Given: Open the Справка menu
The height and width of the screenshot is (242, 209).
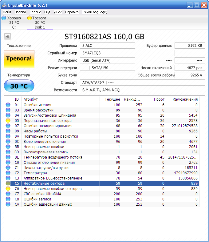Looking at the screenshot, I should [72, 12].
